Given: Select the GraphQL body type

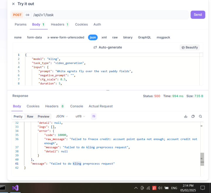Looking at the screenshot, I should coord(144,37).
